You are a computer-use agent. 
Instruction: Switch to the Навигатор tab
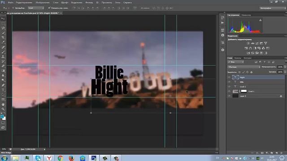pyautogui.click(x=246, y=15)
